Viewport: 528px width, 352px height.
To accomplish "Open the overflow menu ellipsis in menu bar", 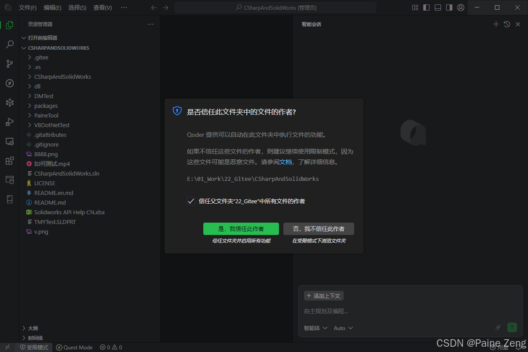I will (x=124, y=7).
